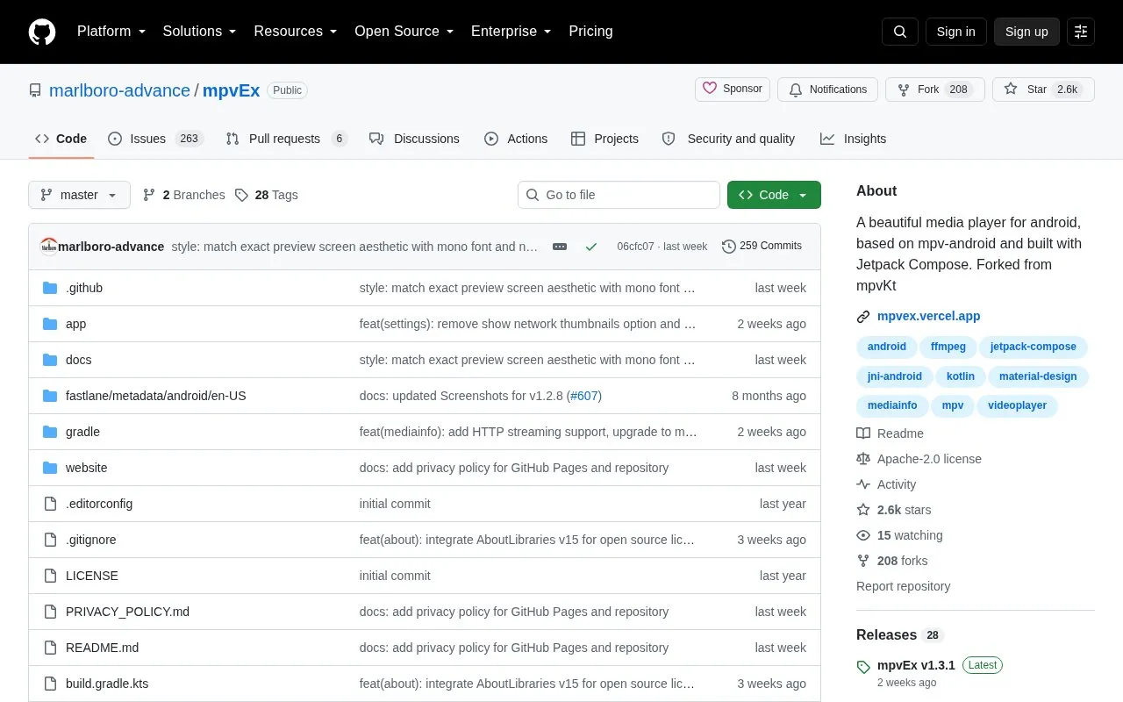Fork the mpvEx repository
Image resolution: width=1123 pixels, height=702 pixels.
[x=935, y=90]
